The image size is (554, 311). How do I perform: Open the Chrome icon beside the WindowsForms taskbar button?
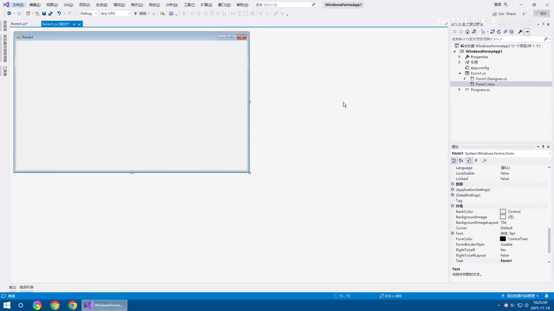click(x=73, y=305)
